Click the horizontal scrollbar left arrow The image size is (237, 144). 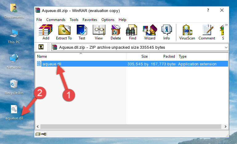pyautogui.click(x=38, y=126)
